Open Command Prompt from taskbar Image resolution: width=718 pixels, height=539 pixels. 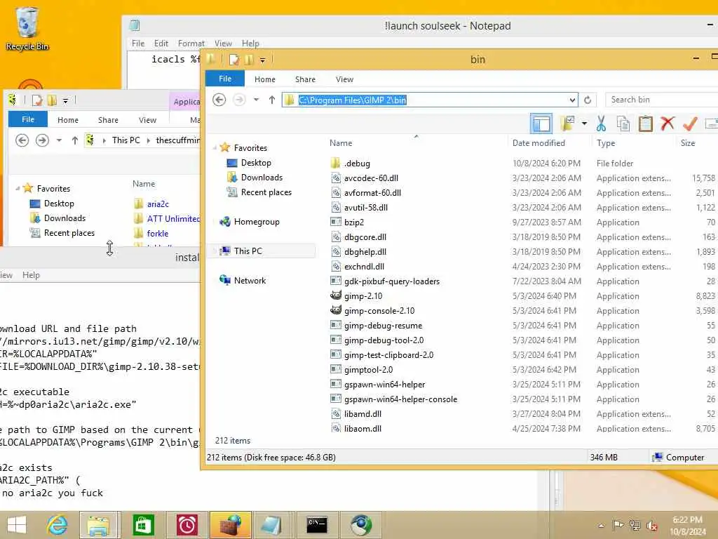pyautogui.click(x=317, y=525)
